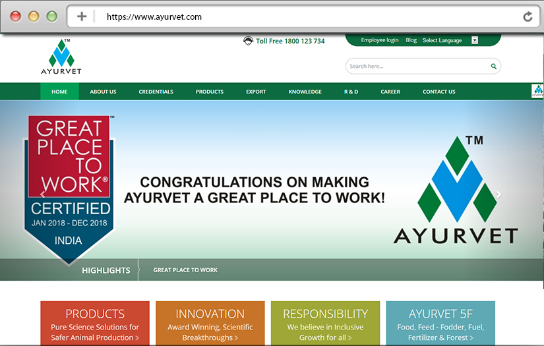The image size is (544, 346).
Task: Click the HIGHLIGHTS label
Action: (106, 270)
